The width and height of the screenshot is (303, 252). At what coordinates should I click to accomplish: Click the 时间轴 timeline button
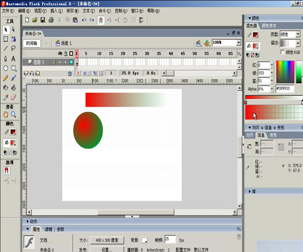point(32,43)
